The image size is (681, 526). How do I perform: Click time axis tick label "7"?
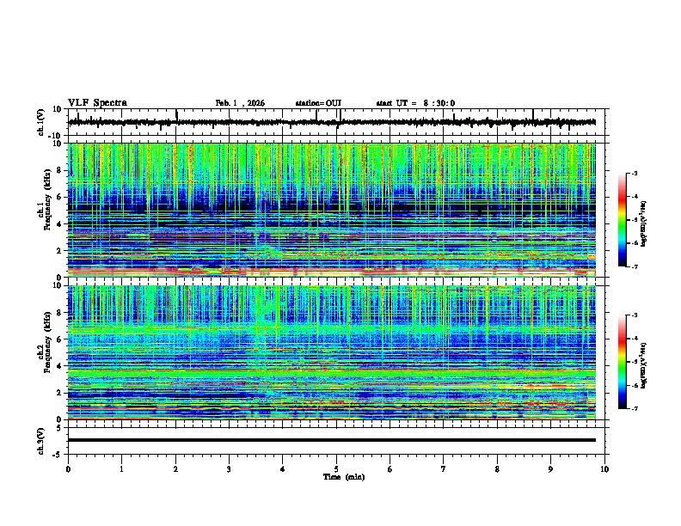click(444, 469)
